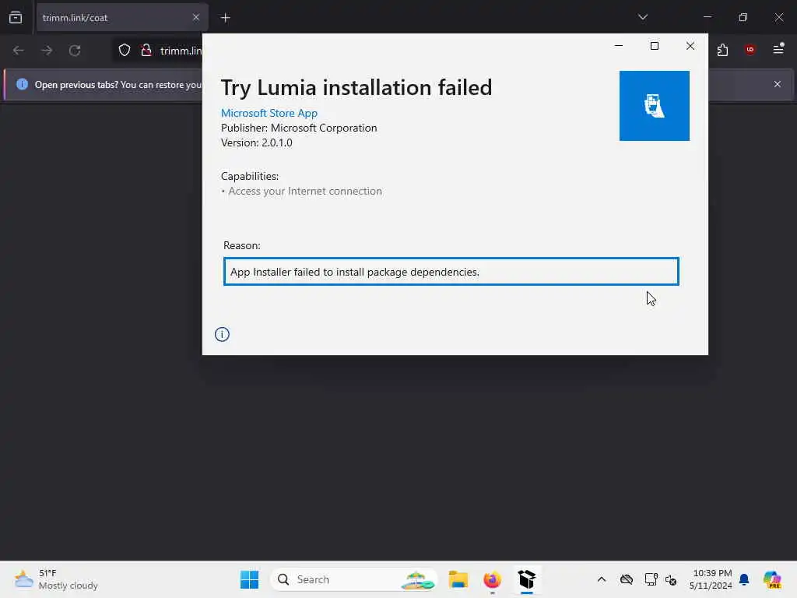This screenshot has height=598, width=797.
Task: Click the Access your Internet connection capability
Action: [x=305, y=191]
